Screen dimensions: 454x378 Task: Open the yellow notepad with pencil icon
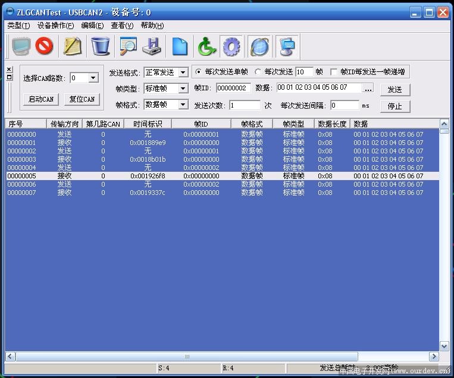click(x=73, y=46)
